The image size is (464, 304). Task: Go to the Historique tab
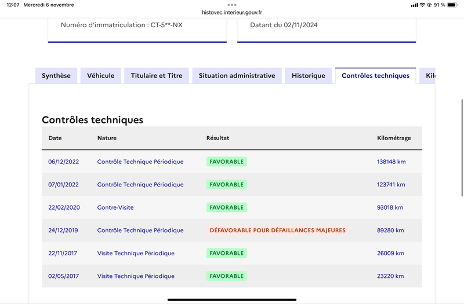pyautogui.click(x=309, y=76)
